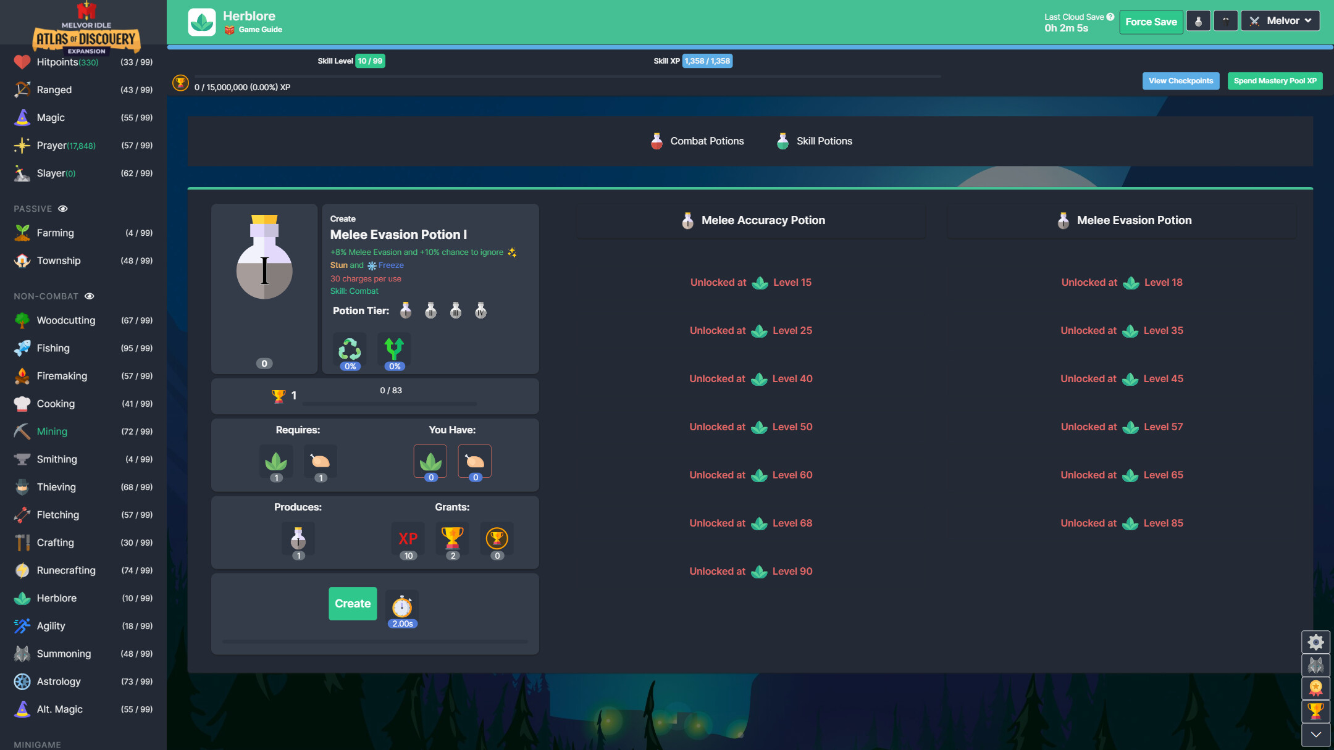Click the stopwatch interval icon beside Create
Image resolution: width=1334 pixels, height=750 pixels.
tap(402, 607)
